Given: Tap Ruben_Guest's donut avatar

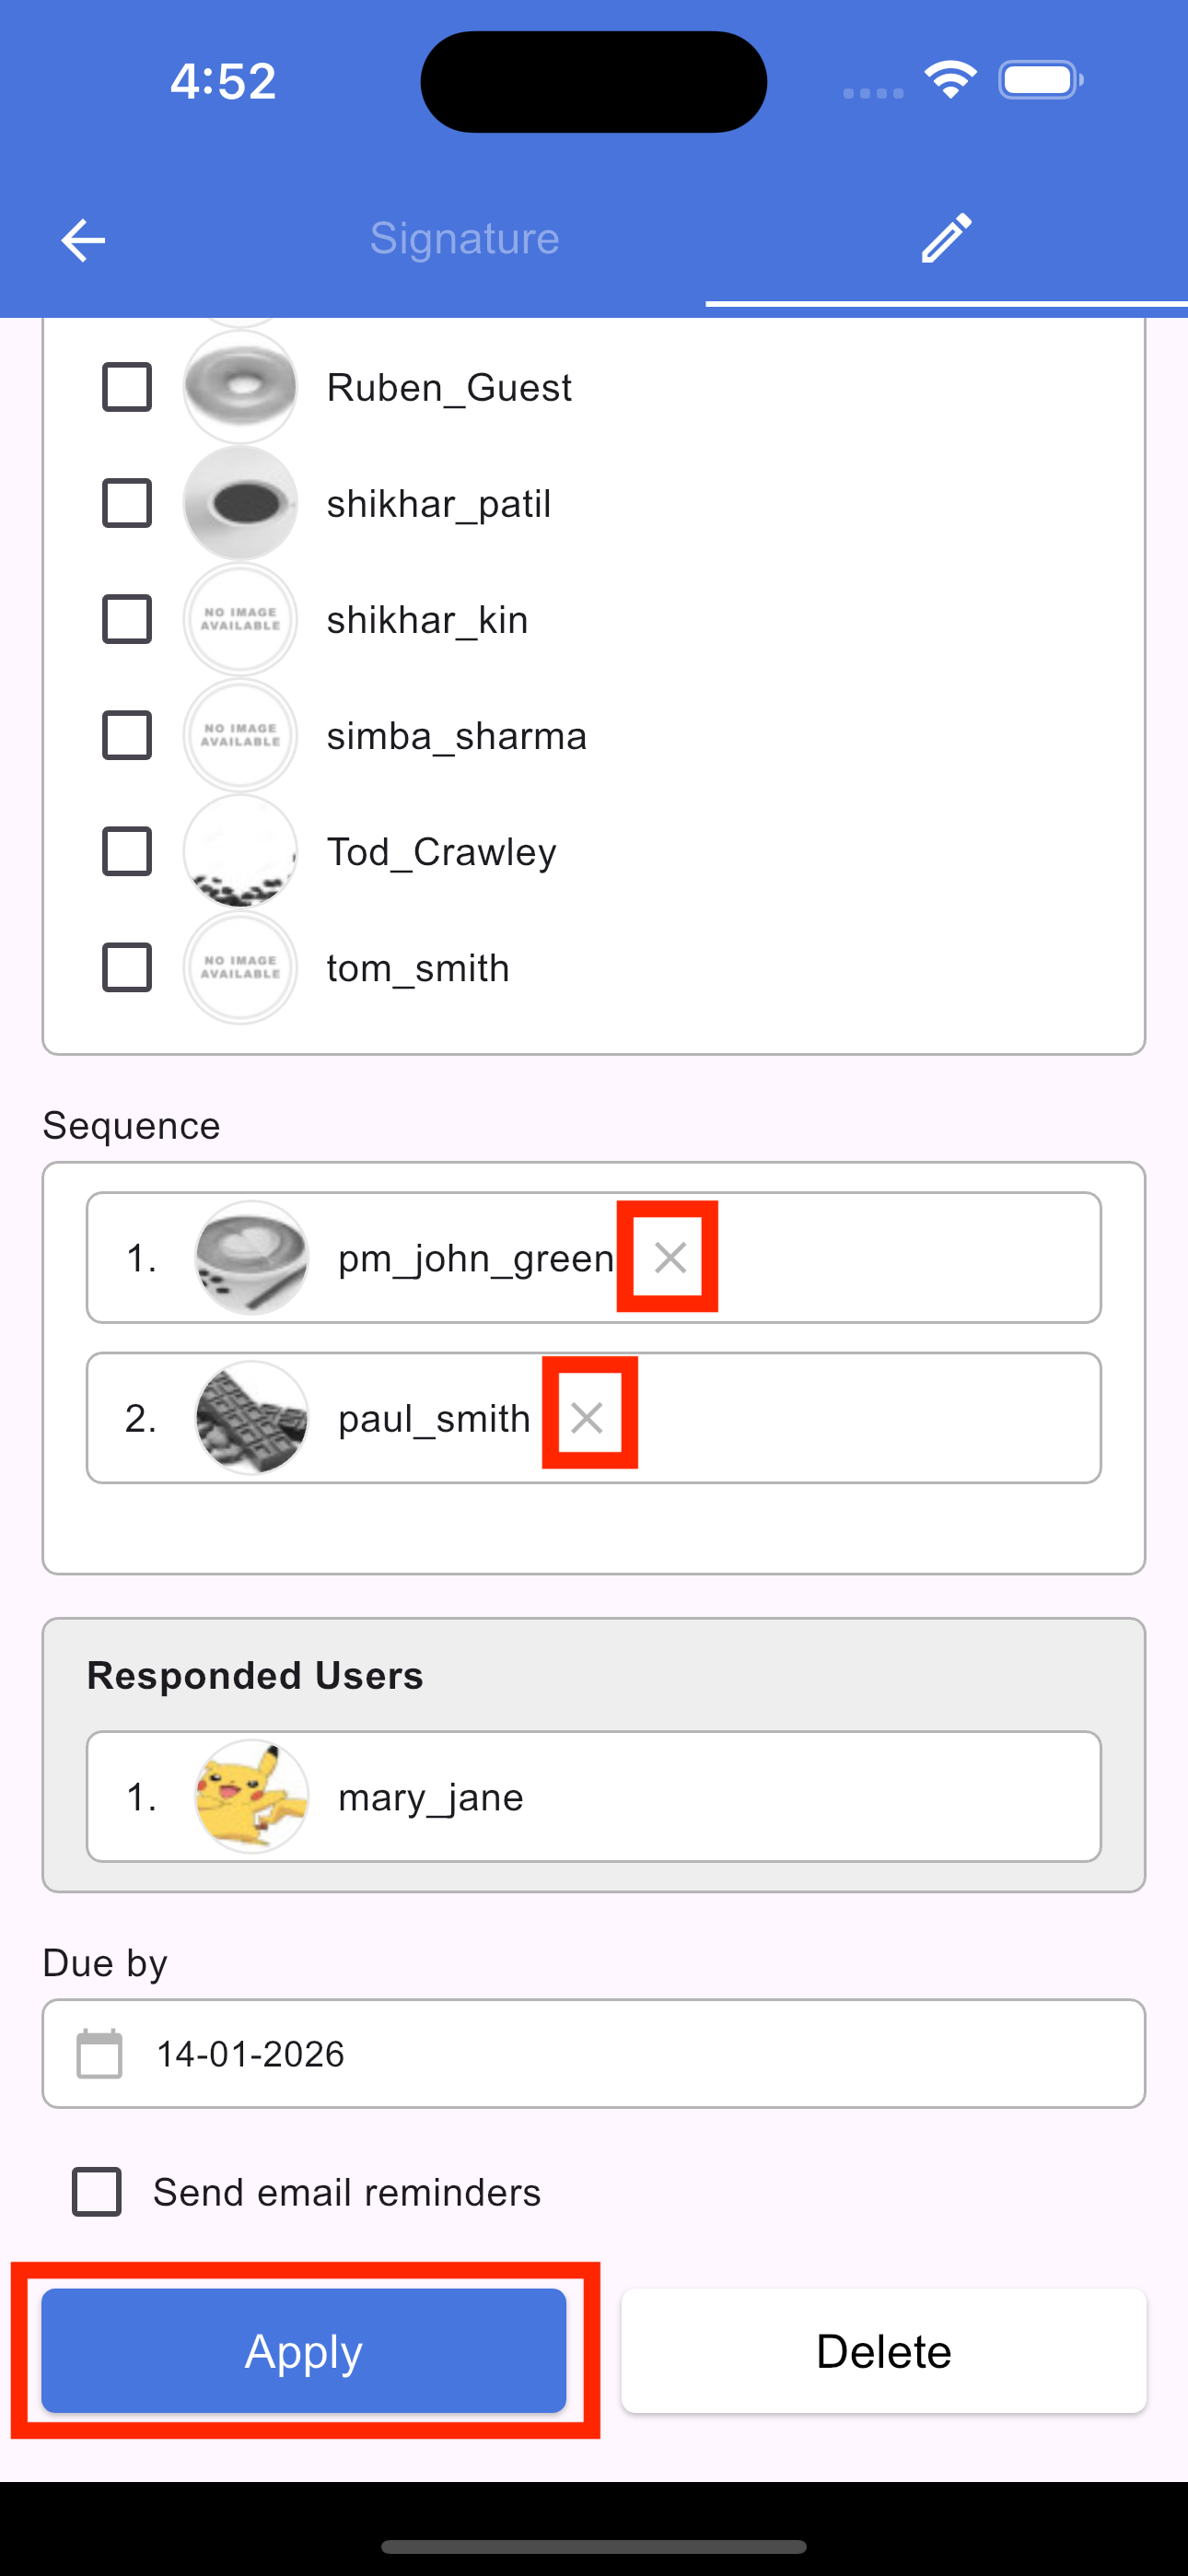Looking at the screenshot, I should coord(240,387).
